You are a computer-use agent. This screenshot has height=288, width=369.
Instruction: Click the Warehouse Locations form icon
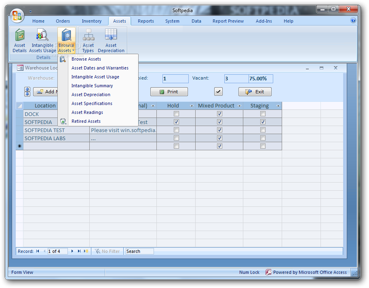[20, 68]
